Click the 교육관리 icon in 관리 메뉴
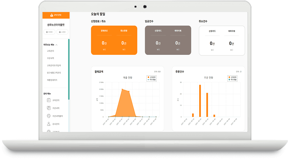Viewport: 288px width, 159px height. [x=49, y=100]
